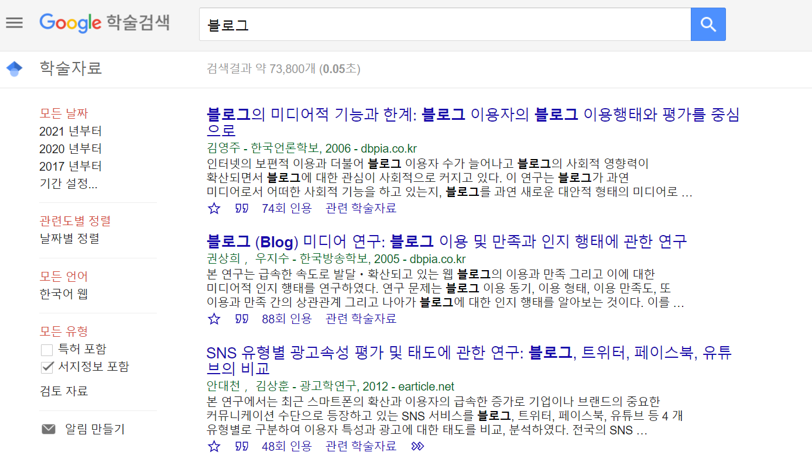Toggle the 특허 포함 checkbox

pos(47,350)
